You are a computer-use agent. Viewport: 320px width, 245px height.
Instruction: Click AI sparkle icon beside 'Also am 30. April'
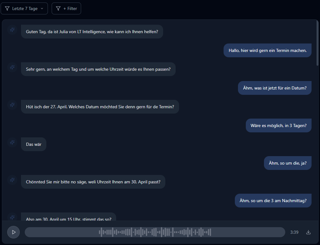point(12,217)
